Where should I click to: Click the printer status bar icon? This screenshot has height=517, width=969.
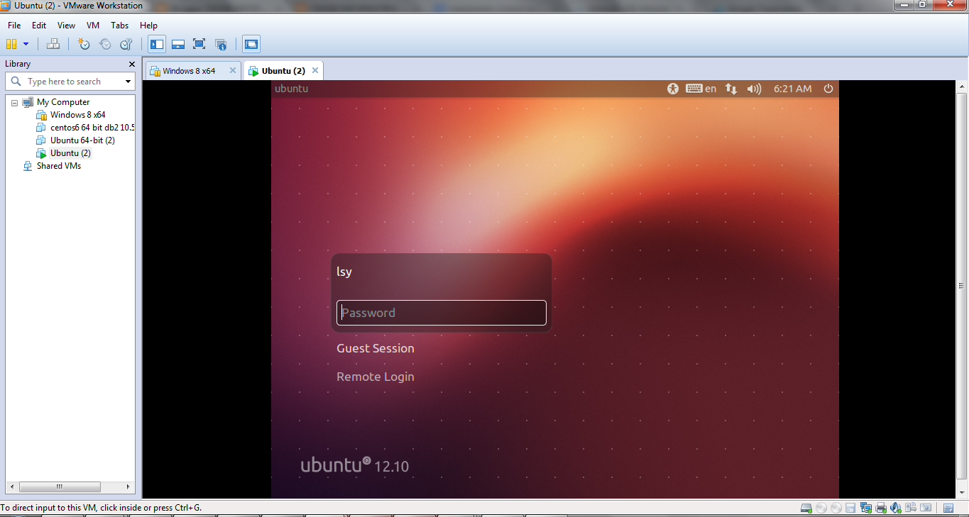[881, 508]
